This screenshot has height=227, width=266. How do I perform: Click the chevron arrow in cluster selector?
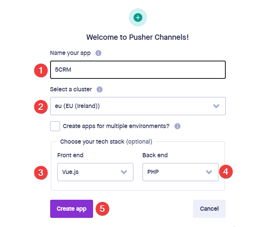click(x=216, y=106)
